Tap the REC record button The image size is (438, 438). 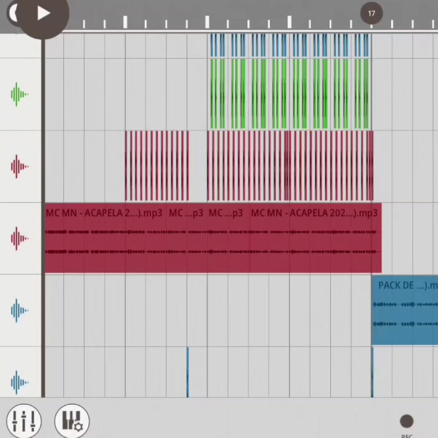406,421
